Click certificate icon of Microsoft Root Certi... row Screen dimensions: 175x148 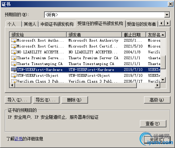point(13,46)
